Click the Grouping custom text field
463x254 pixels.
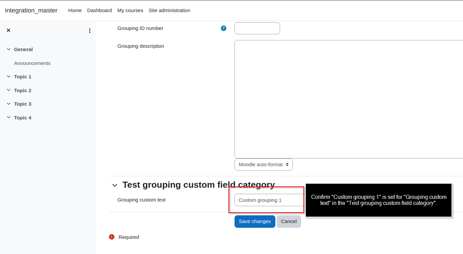click(x=269, y=200)
